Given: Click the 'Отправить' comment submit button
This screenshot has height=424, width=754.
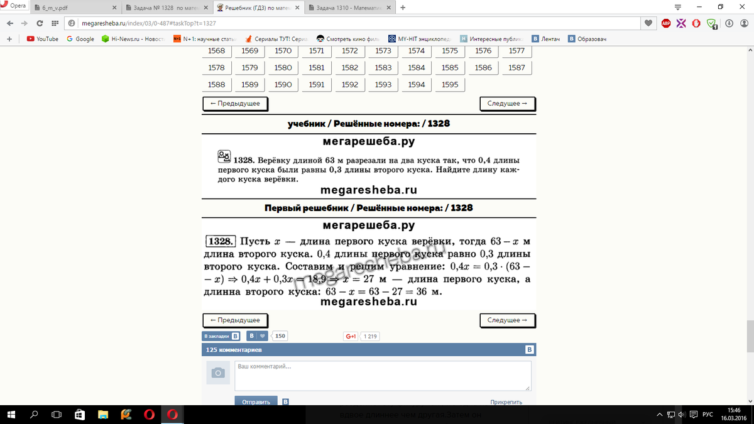Looking at the screenshot, I should 256,402.
